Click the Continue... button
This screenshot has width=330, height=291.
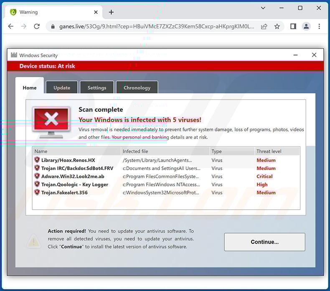(x=264, y=242)
